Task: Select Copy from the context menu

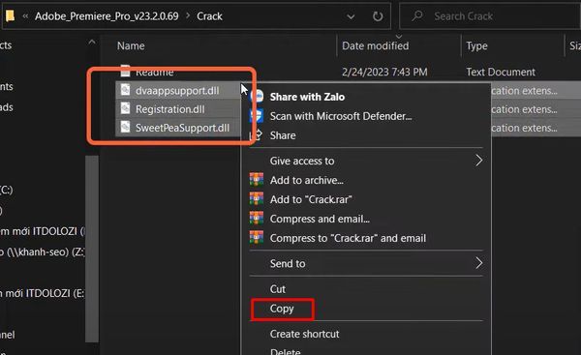Action: (x=282, y=309)
